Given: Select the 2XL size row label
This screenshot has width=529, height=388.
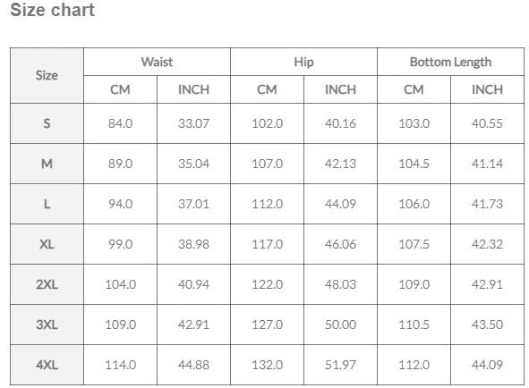Looking at the screenshot, I should (x=47, y=284).
